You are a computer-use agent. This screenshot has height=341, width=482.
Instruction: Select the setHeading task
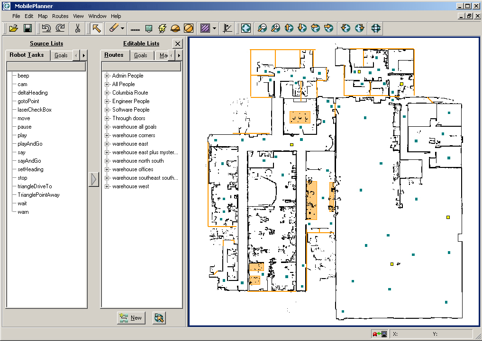click(30, 169)
